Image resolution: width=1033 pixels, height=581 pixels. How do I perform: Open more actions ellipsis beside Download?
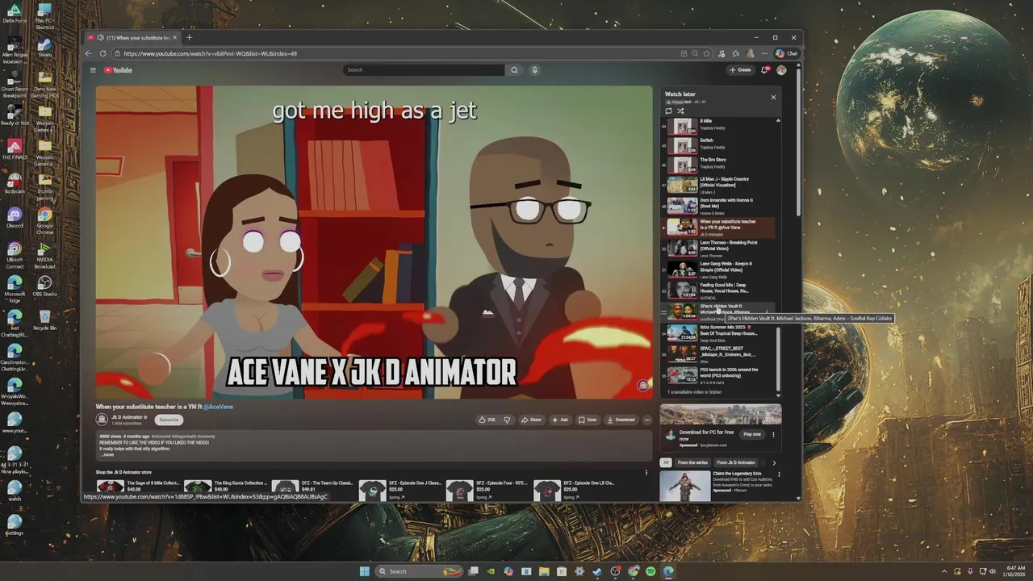[x=646, y=420]
